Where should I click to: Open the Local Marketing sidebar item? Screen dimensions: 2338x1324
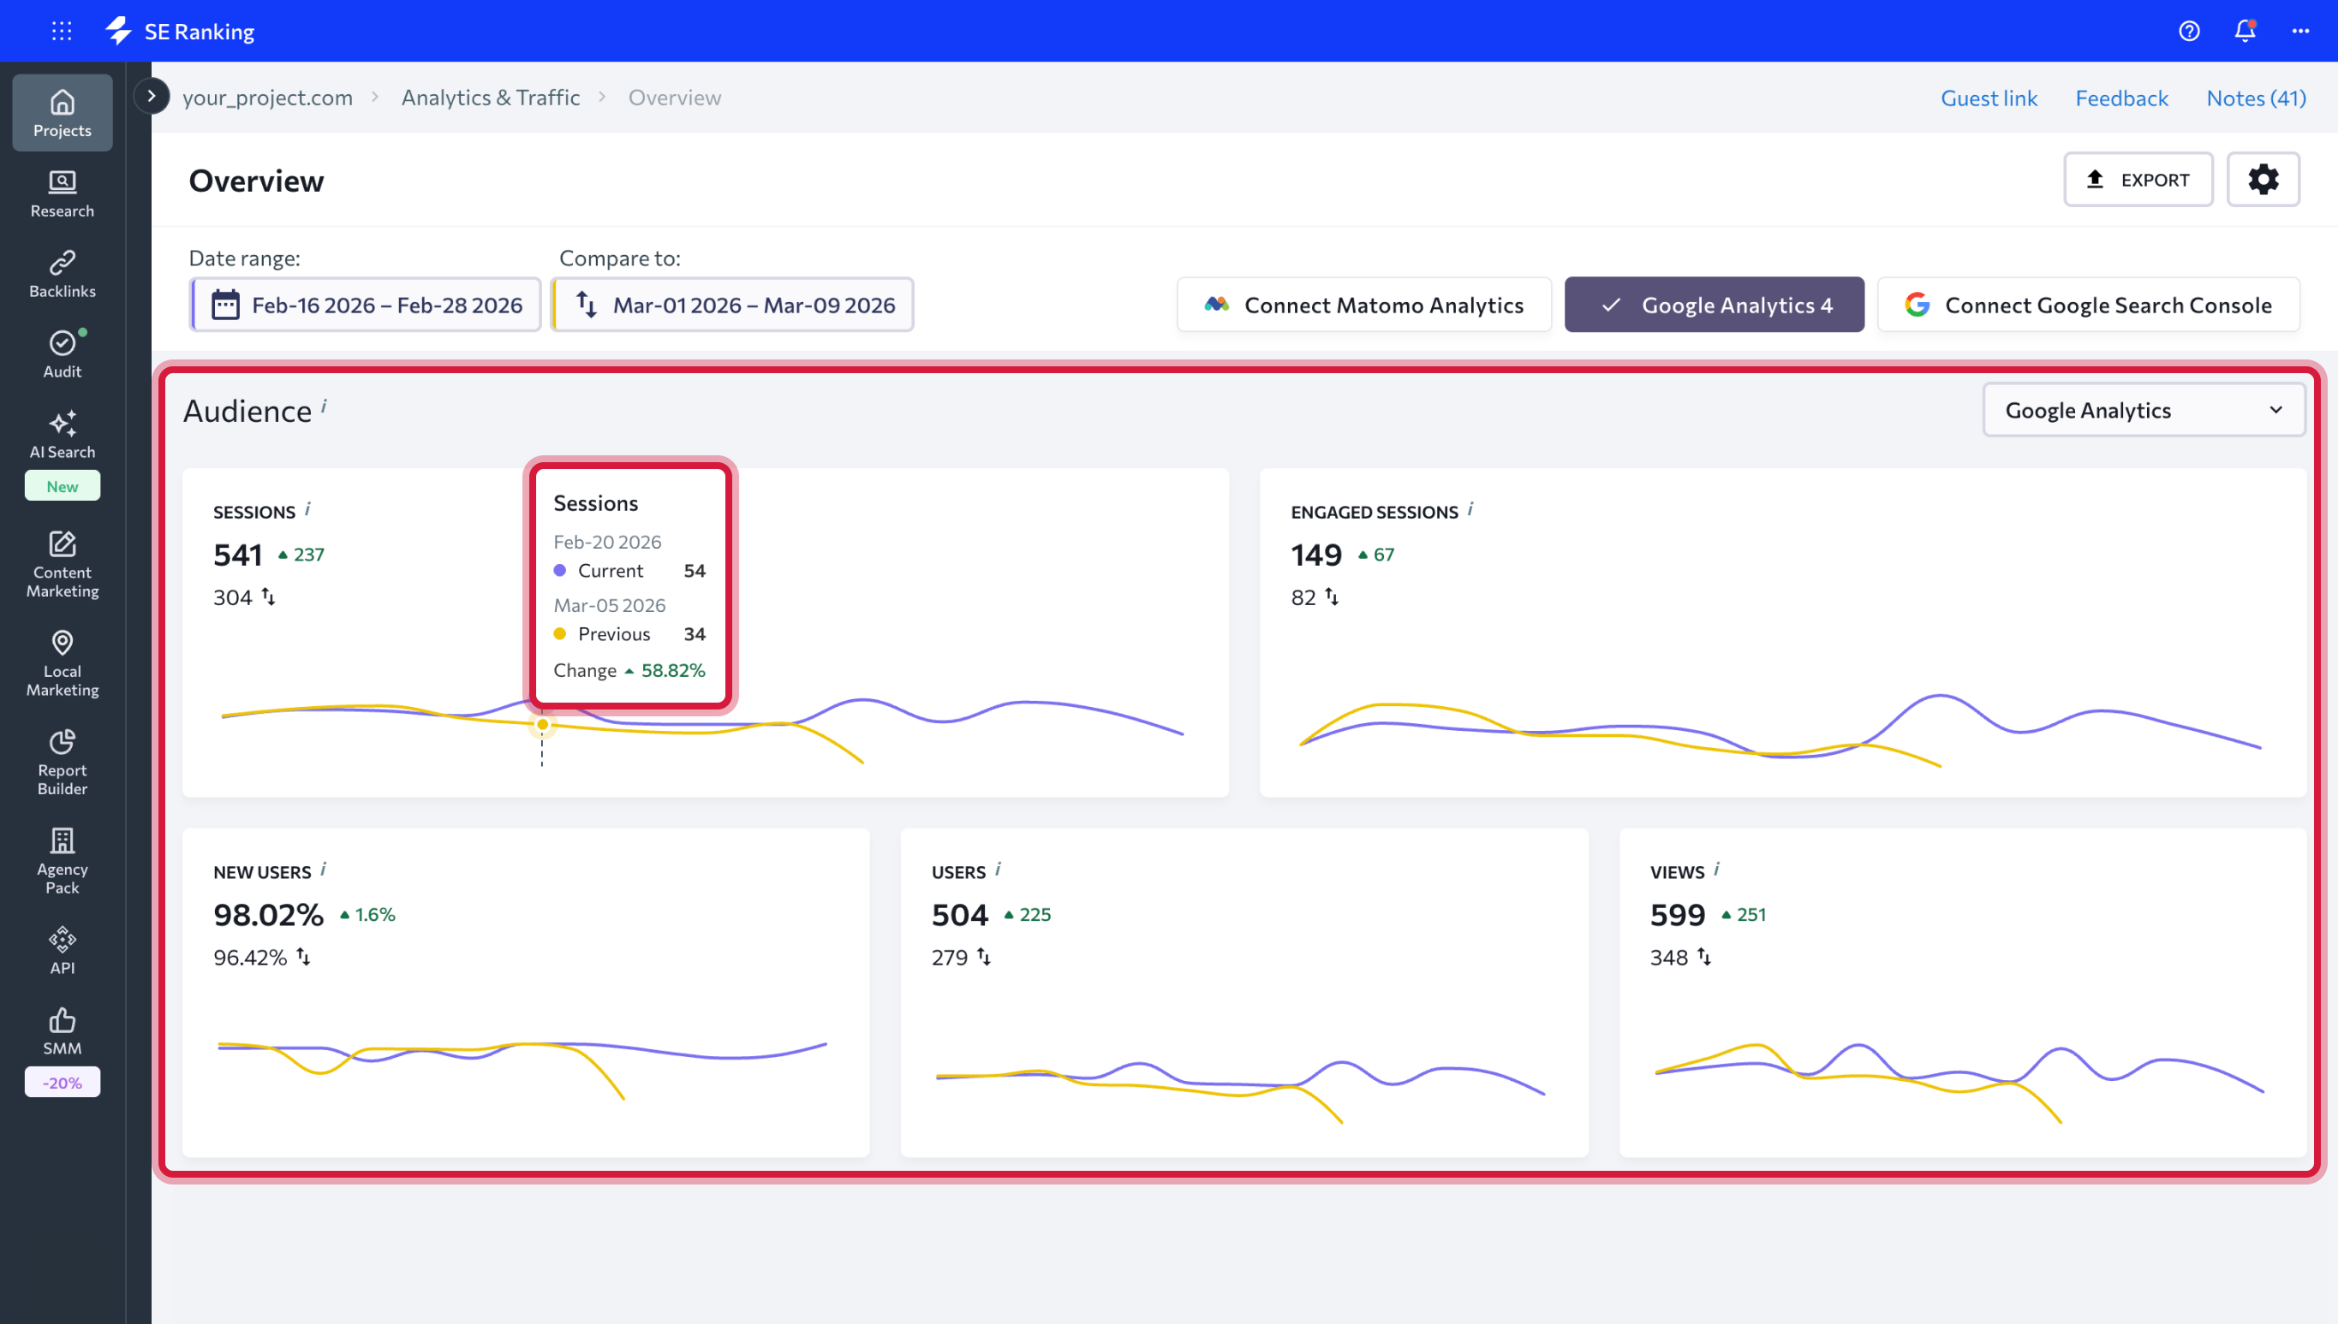[x=62, y=663]
